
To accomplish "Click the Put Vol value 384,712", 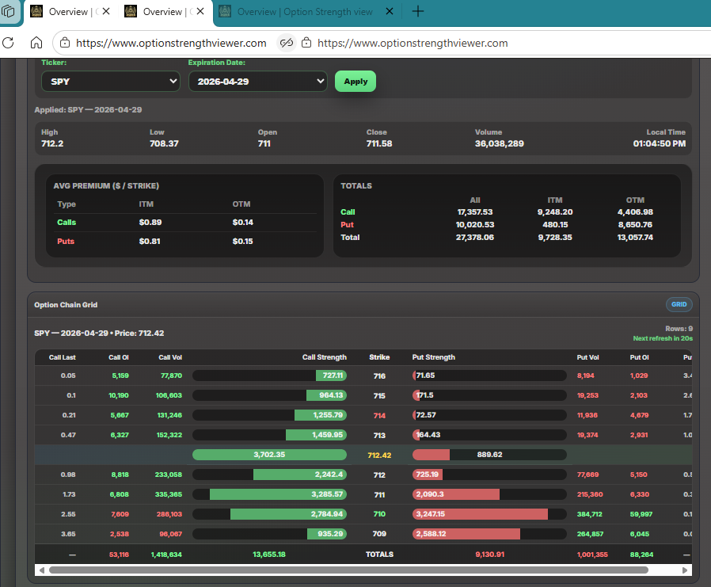I will pos(590,514).
